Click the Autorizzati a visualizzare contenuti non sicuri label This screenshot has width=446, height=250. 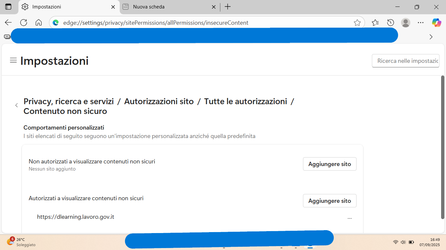coord(86,198)
